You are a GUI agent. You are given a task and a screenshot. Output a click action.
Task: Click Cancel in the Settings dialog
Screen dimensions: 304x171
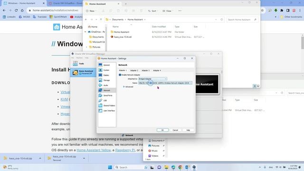175,130
